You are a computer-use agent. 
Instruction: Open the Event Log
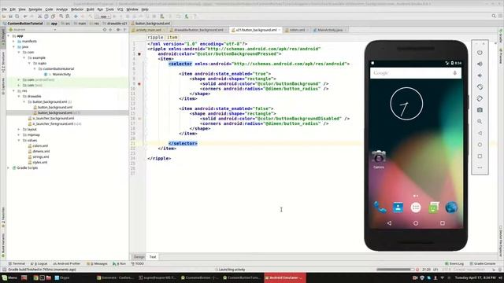click(454, 264)
